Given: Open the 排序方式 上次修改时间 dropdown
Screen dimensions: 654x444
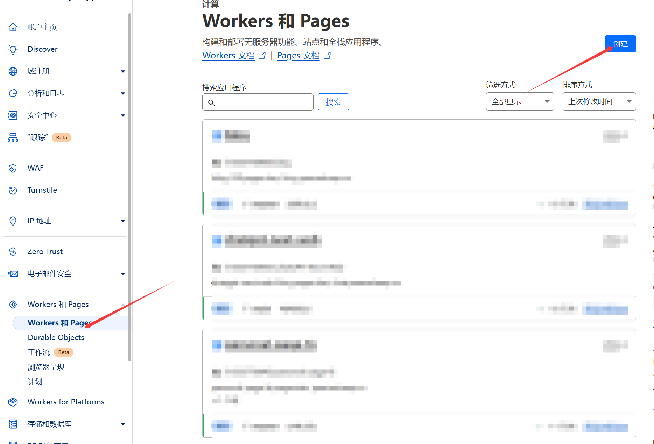Looking at the screenshot, I should (599, 102).
